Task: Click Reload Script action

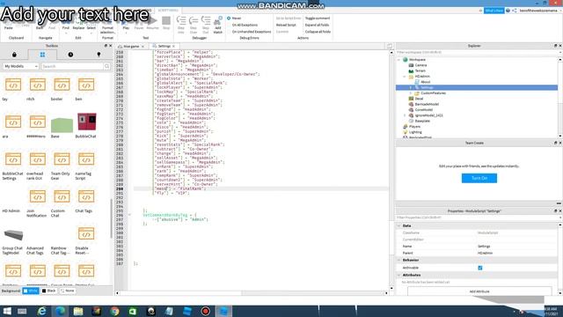Action: click(x=286, y=25)
